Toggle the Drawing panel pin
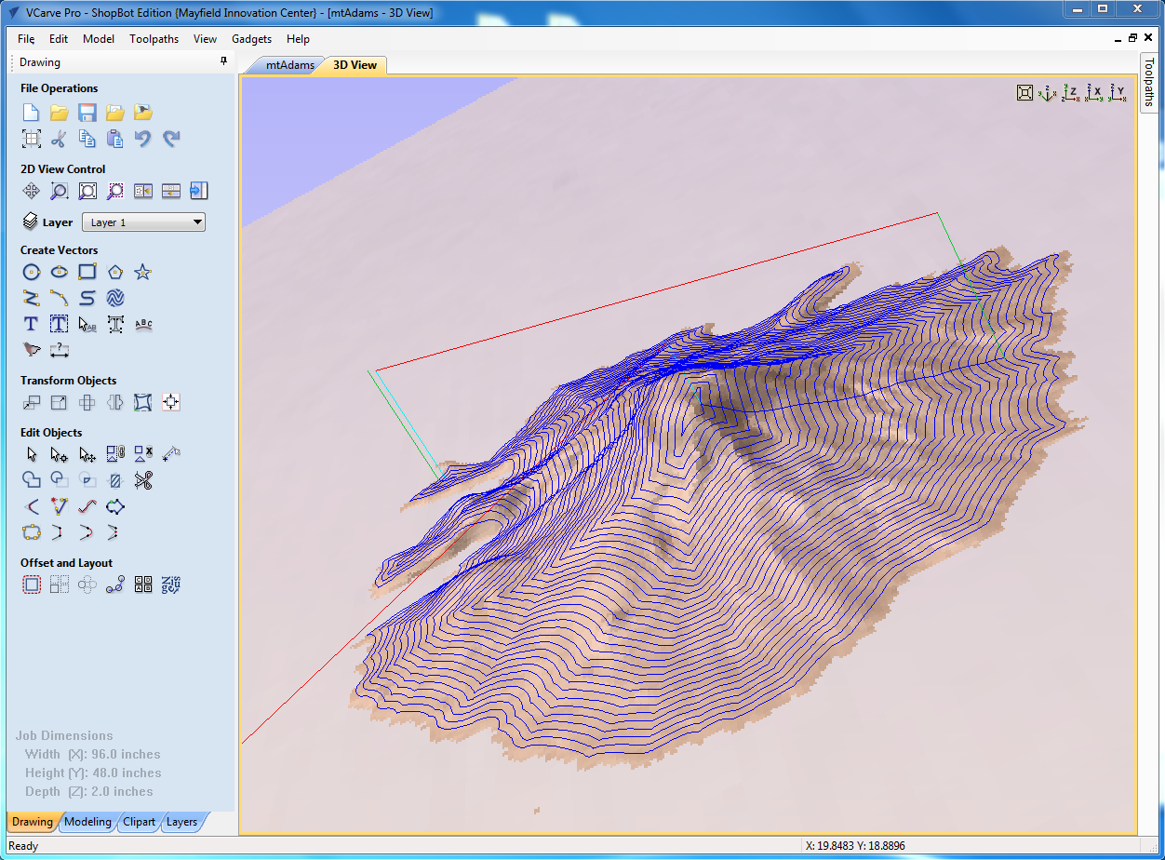The image size is (1165, 860). [x=223, y=61]
